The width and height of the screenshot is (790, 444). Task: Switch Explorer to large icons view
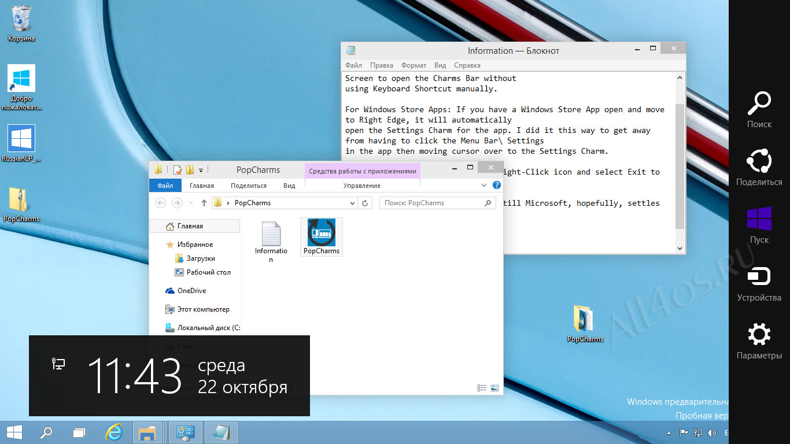(x=494, y=388)
